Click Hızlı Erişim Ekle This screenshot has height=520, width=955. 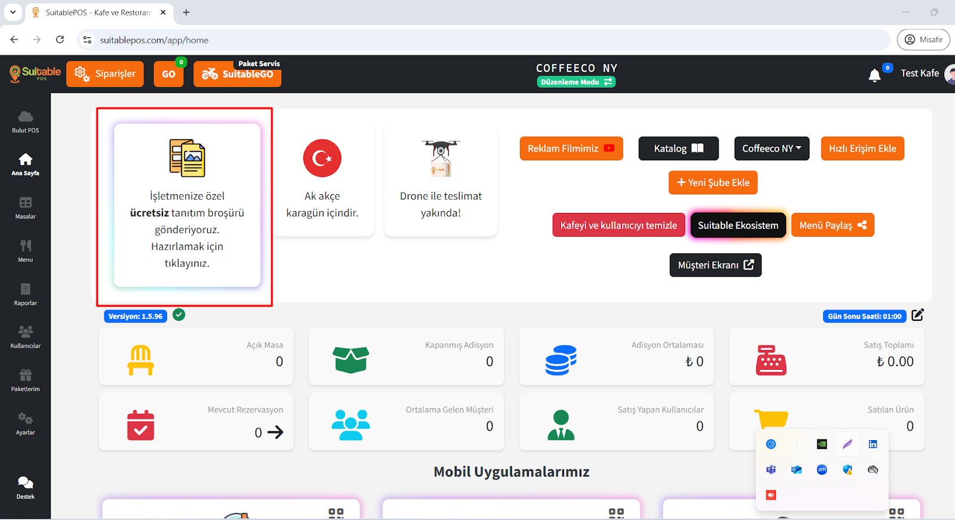(x=862, y=148)
